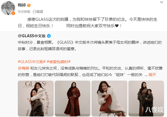Click the 已编辑 edited label
The image size is (167, 117).
tap(38, 12)
